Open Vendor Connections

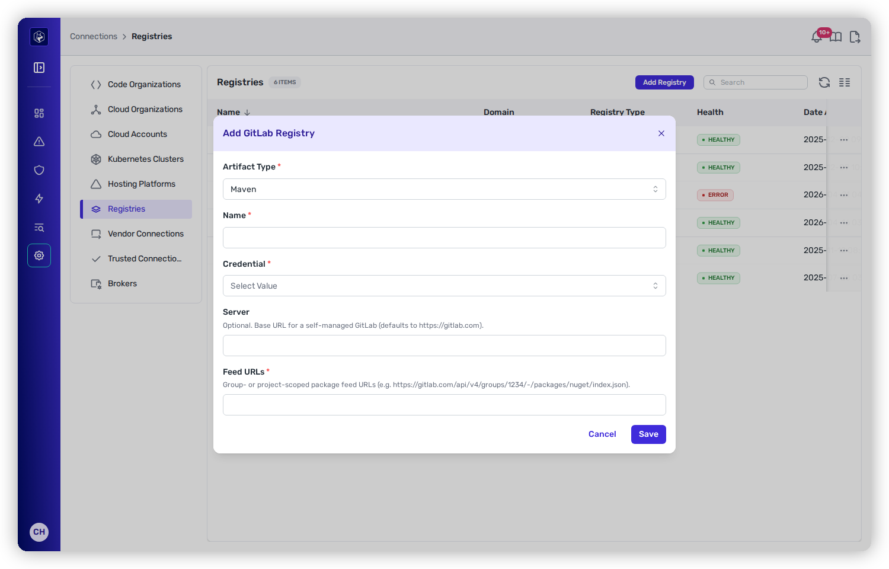(136, 234)
